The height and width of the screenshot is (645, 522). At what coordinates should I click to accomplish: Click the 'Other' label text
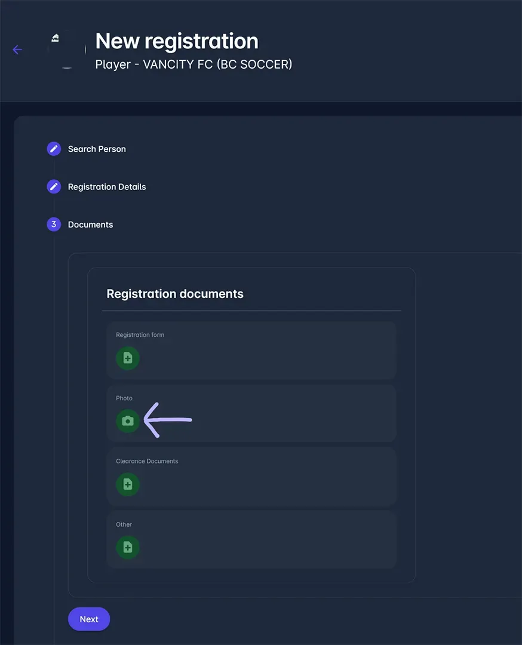pyautogui.click(x=124, y=524)
